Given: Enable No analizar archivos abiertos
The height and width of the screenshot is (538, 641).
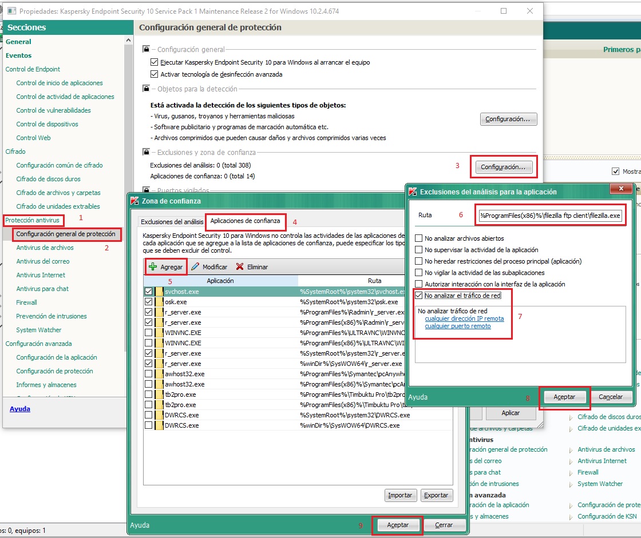Looking at the screenshot, I should 418,238.
